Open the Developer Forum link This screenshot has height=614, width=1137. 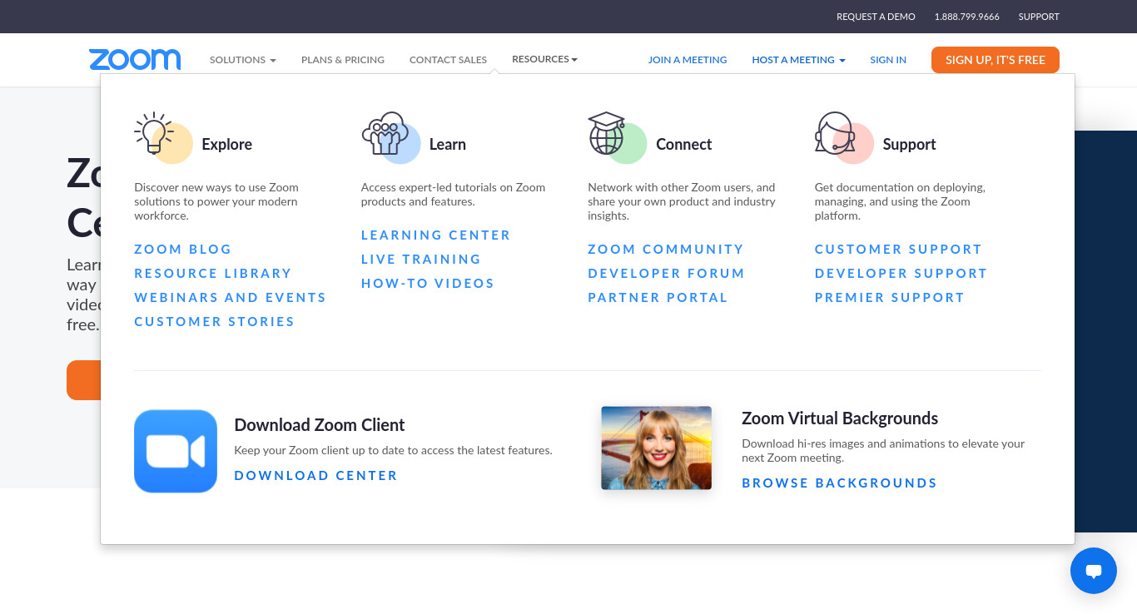click(x=667, y=274)
